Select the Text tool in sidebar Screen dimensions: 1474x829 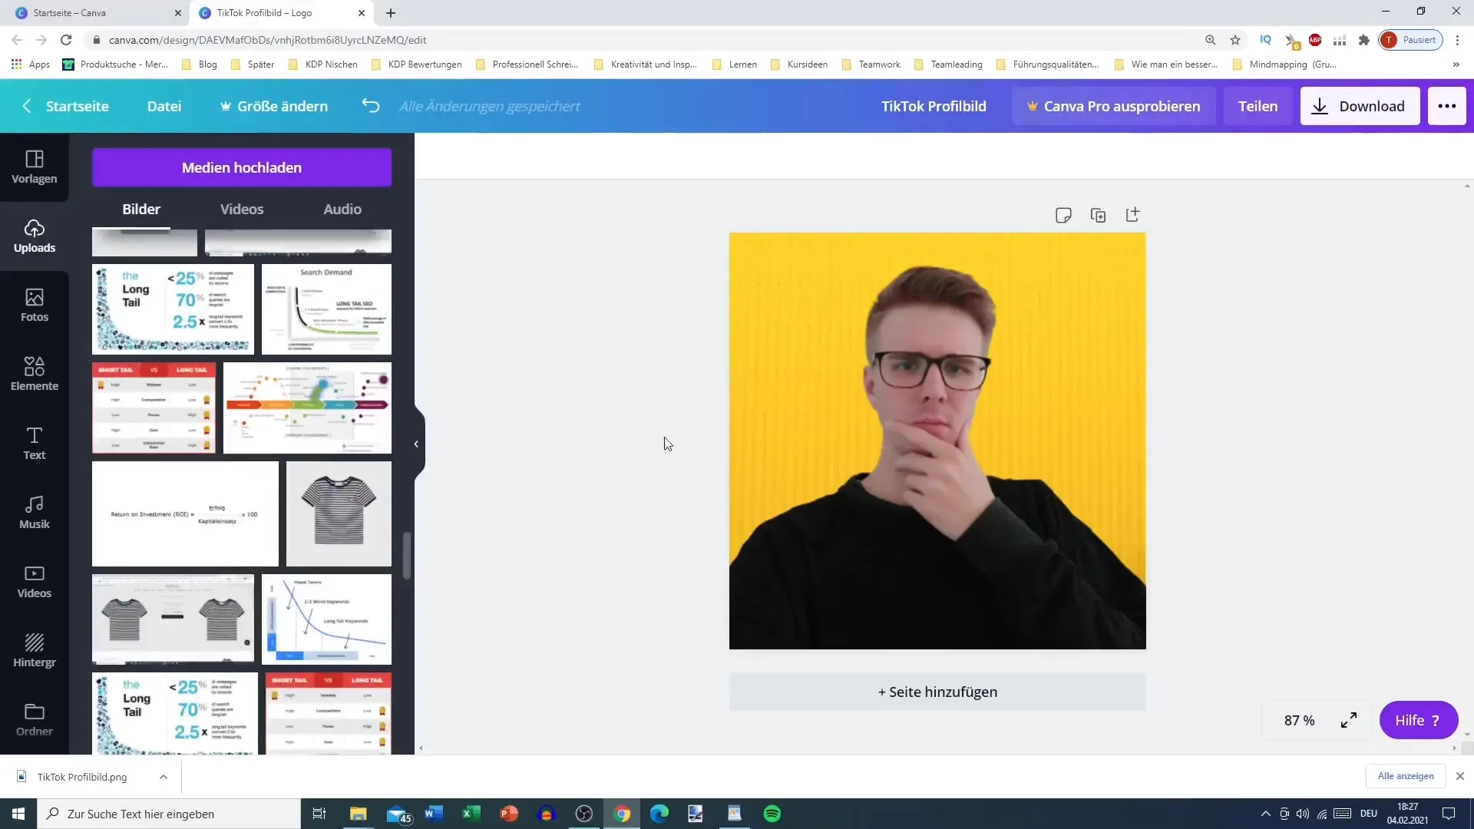click(x=34, y=443)
